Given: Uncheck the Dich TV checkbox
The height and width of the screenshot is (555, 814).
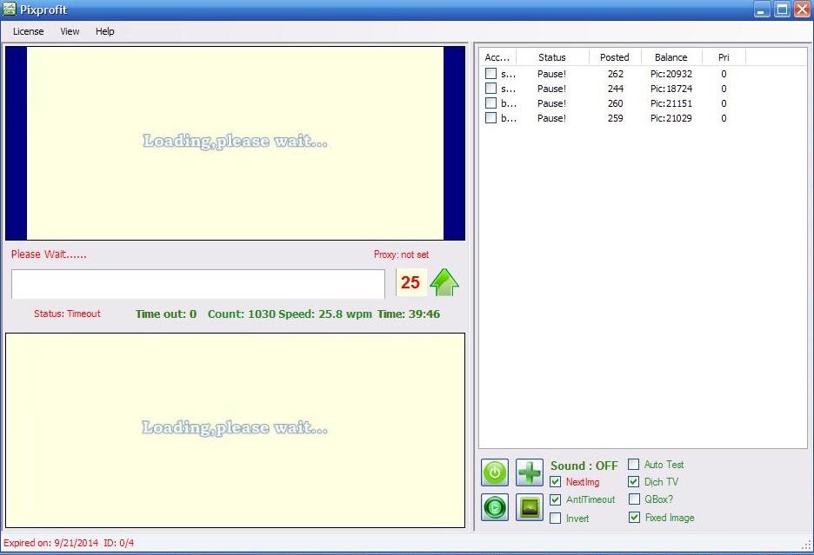Looking at the screenshot, I should pos(633,482).
